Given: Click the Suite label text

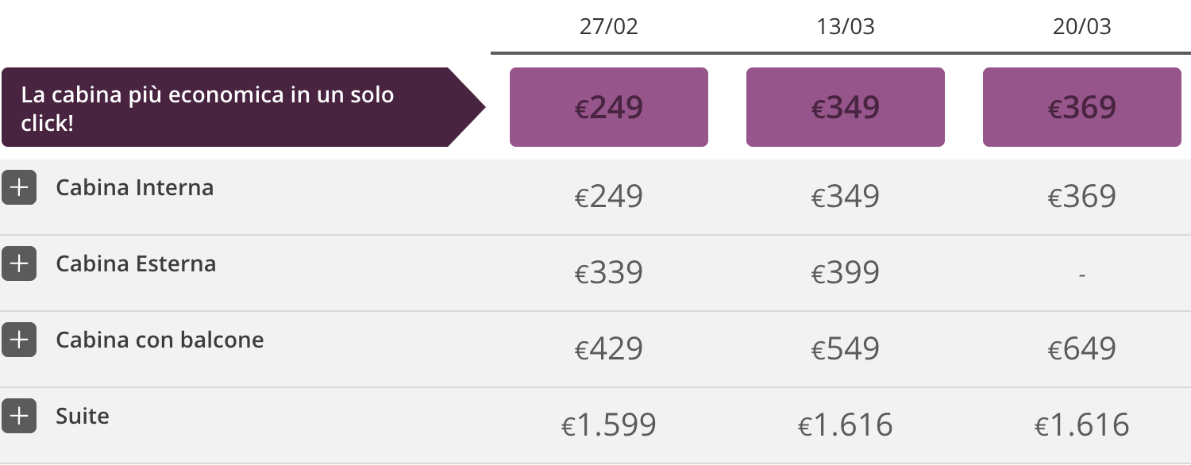Looking at the screenshot, I should click(x=83, y=416).
